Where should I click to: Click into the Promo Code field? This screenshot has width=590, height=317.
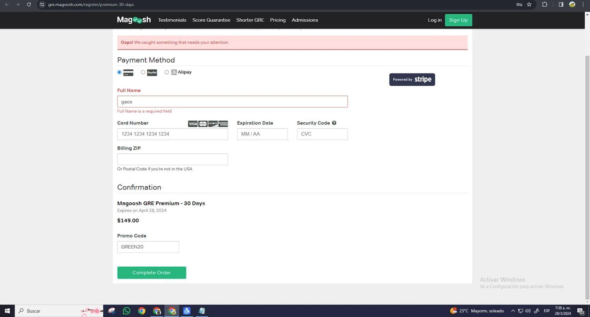point(148,247)
